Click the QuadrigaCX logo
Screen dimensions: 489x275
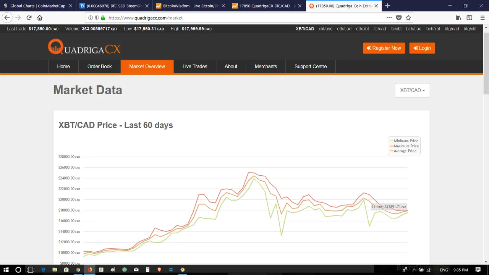point(84,47)
